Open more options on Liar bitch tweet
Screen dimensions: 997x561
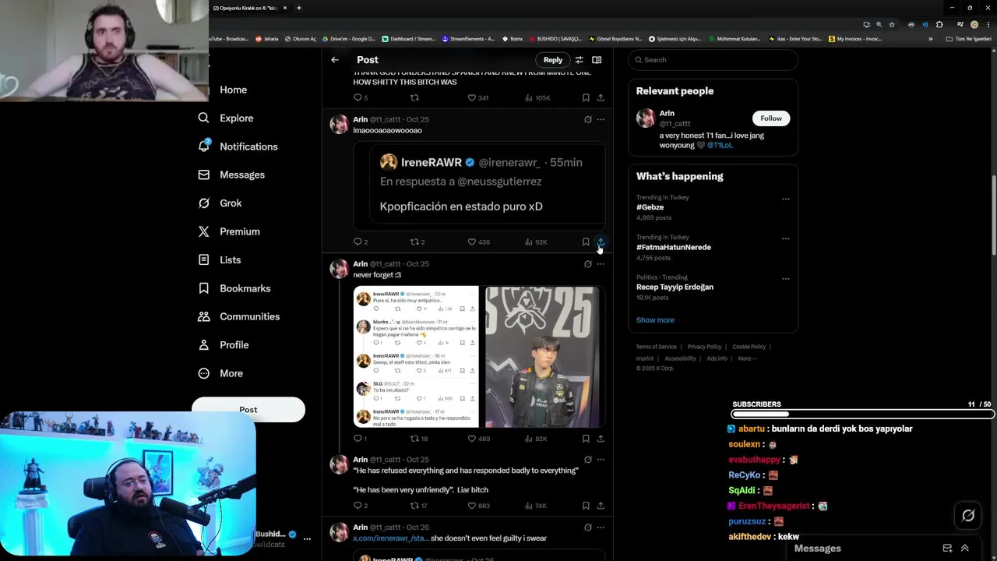click(601, 460)
